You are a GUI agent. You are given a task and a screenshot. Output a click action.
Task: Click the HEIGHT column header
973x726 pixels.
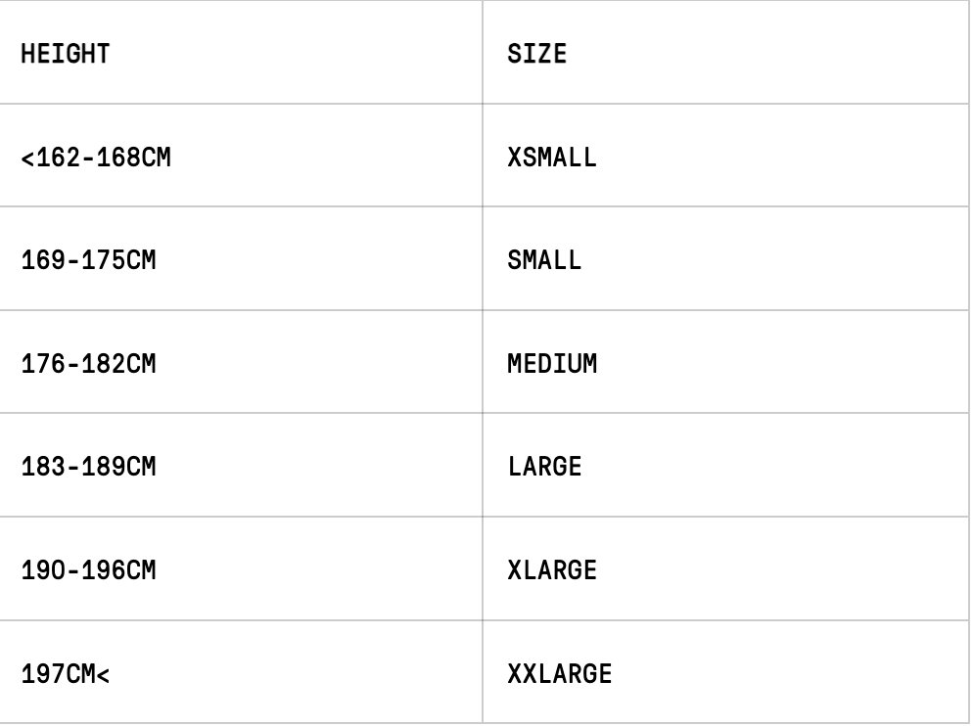65,54
